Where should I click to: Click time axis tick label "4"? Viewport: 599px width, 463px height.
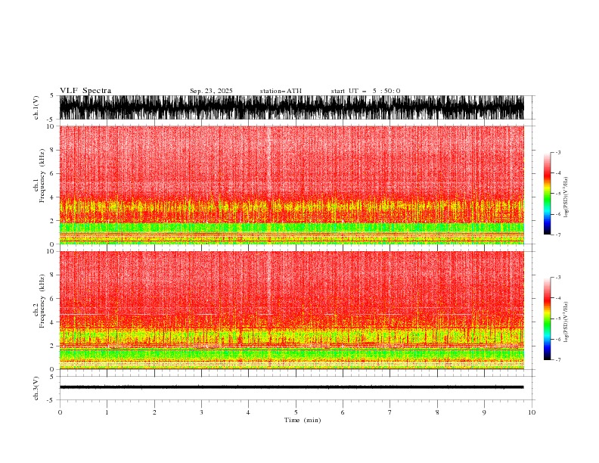249,412
